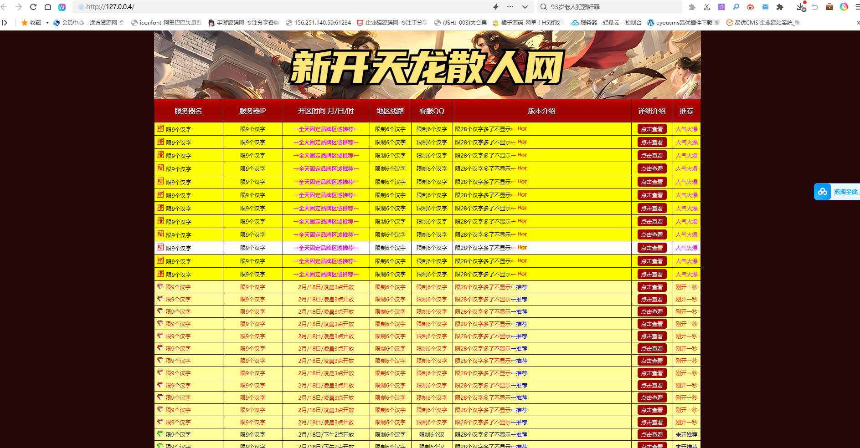This screenshot has width=860, height=448.
Task: Click 点击查看 in the white highlighted row
Action: point(652,248)
